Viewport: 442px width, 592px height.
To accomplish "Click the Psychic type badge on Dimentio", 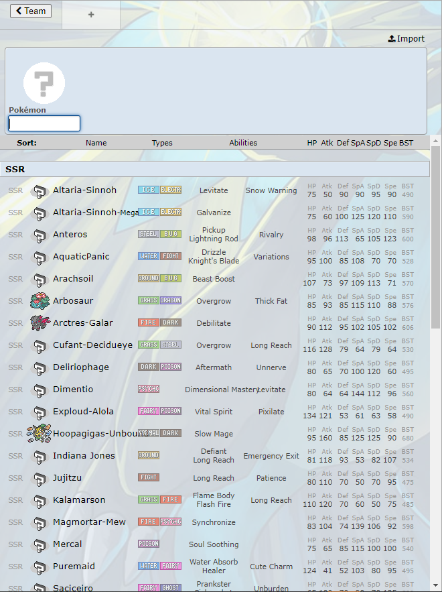I will (149, 388).
